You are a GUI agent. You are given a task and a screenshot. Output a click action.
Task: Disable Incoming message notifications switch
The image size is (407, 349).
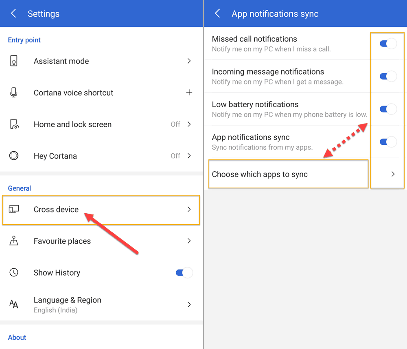pyautogui.click(x=388, y=77)
